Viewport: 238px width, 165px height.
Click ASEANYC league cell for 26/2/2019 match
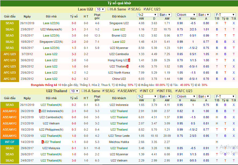(10, 111)
